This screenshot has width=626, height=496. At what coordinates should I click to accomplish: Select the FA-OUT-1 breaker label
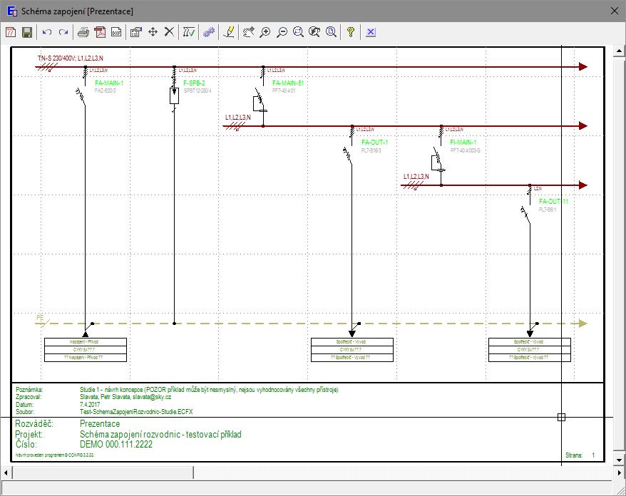coord(374,142)
